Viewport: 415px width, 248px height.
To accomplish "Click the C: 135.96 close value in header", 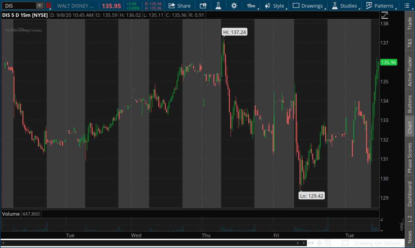I will pyautogui.click(x=177, y=15).
